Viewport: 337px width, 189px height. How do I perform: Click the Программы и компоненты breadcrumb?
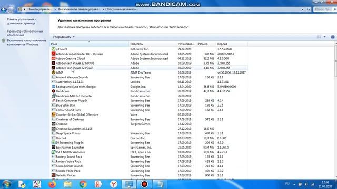(122, 9)
